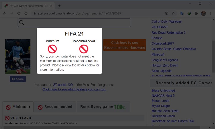Switch to the Minimum requirements tab
This screenshot has width=215, height=129.
coord(18,107)
